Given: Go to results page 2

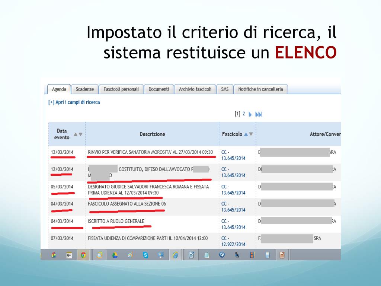Looking at the screenshot, I should click(x=244, y=114).
